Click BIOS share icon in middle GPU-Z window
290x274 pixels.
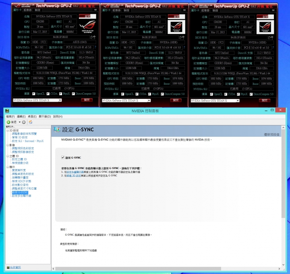pos(182,38)
